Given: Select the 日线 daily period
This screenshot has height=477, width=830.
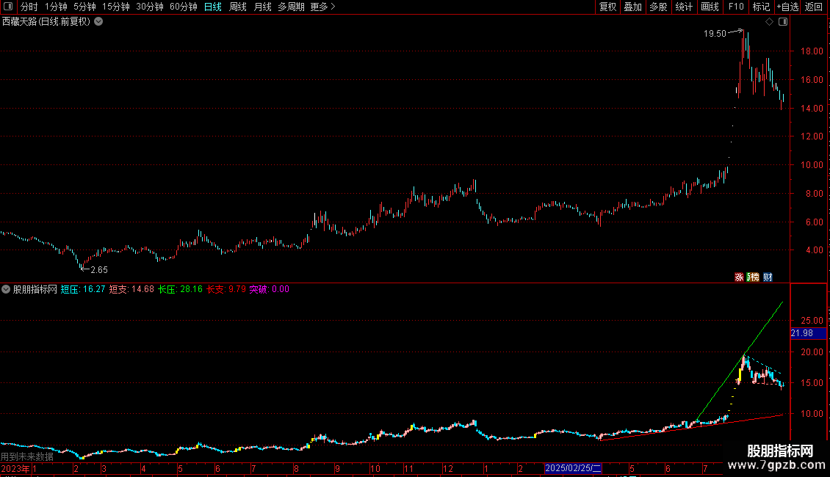Looking at the screenshot, I should [x=213, y=7].
